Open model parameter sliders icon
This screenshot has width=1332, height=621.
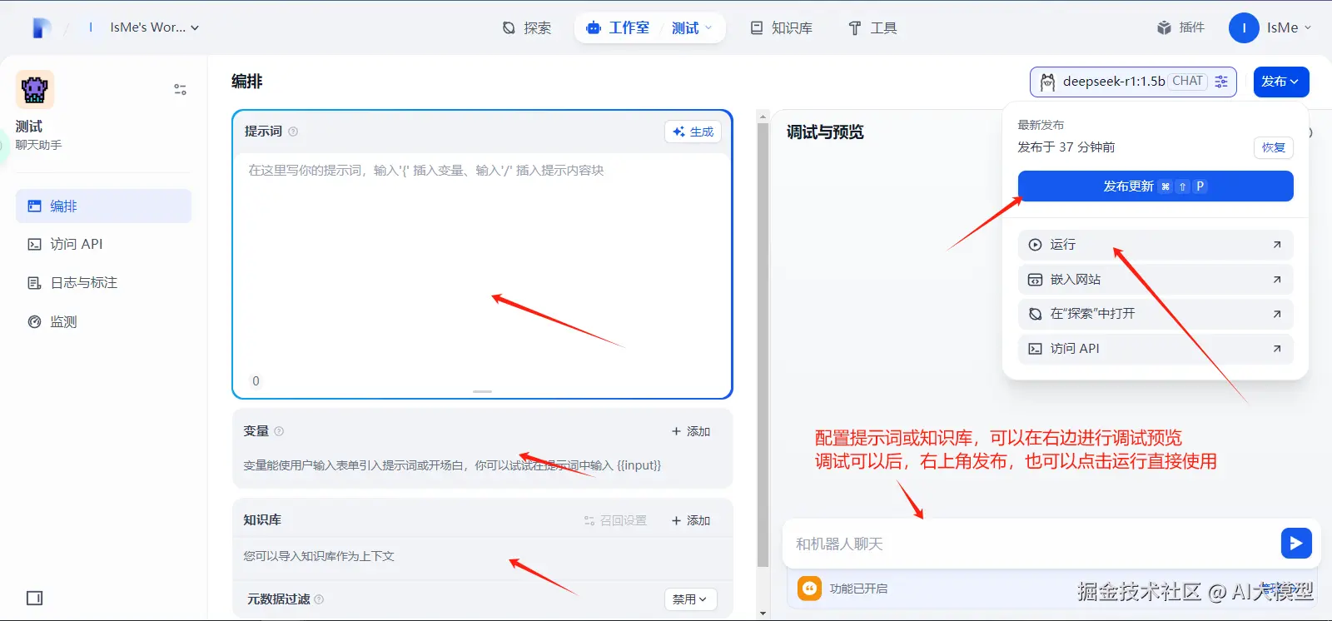pos(1221,82)
